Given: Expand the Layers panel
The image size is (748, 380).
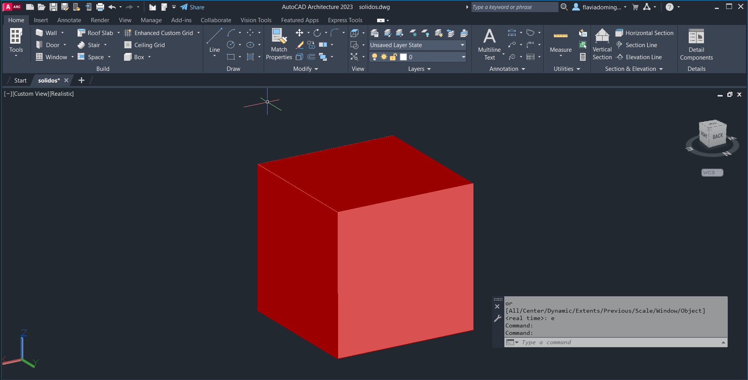Looking at the screenshot, I should click(420, 69).
